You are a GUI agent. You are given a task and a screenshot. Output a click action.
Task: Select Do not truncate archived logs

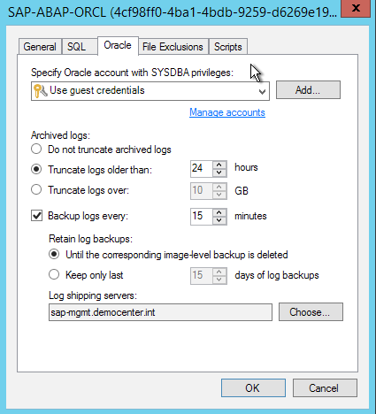36,149
